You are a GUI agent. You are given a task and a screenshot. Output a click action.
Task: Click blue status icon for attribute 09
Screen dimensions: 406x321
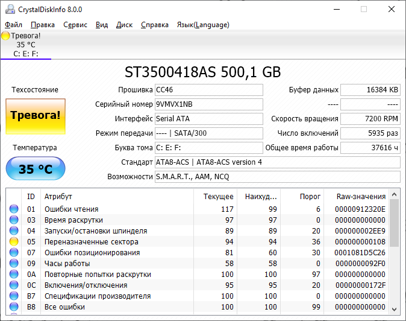coord(14,264)
